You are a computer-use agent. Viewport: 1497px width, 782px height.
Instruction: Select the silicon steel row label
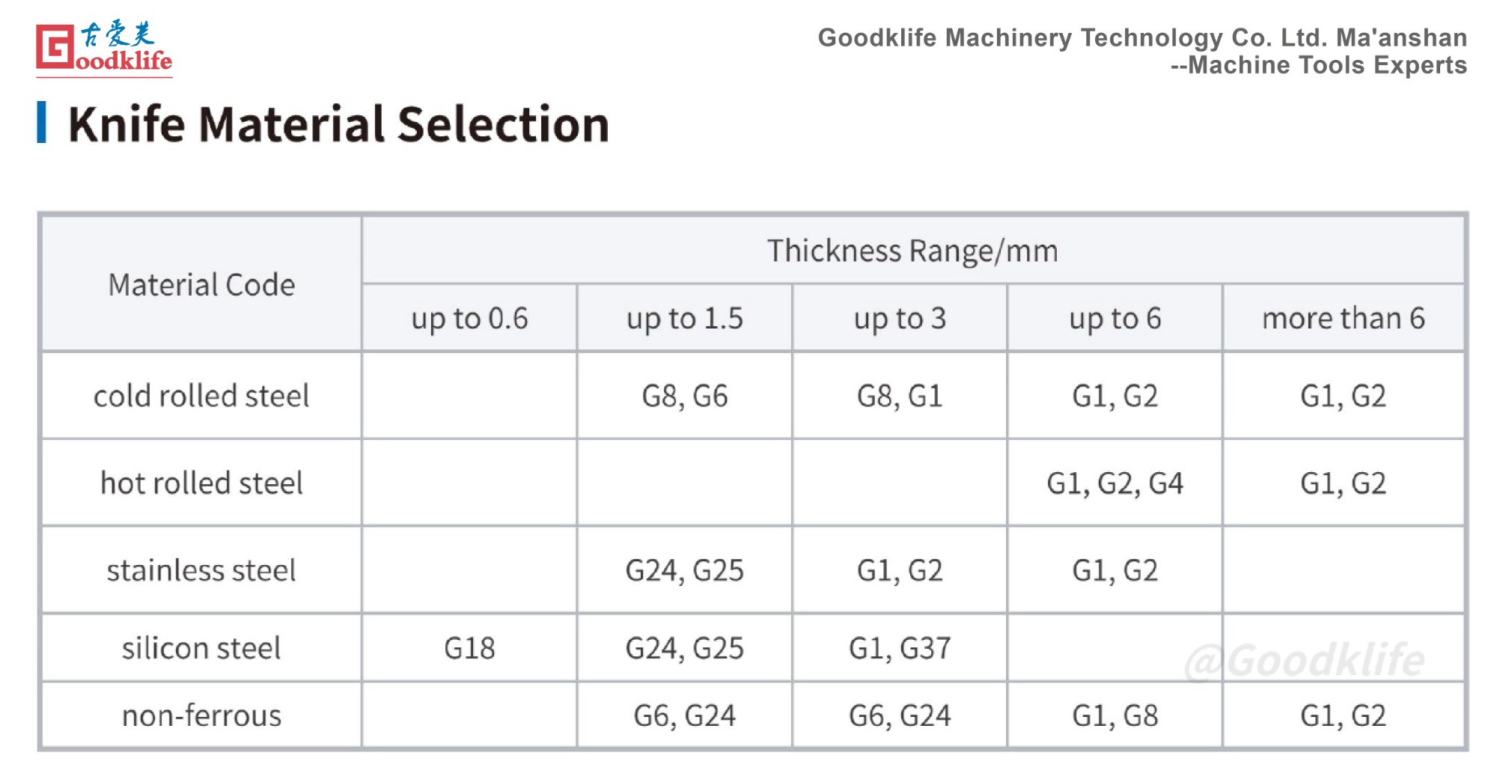pyautogui.click(x=201, y=648)
